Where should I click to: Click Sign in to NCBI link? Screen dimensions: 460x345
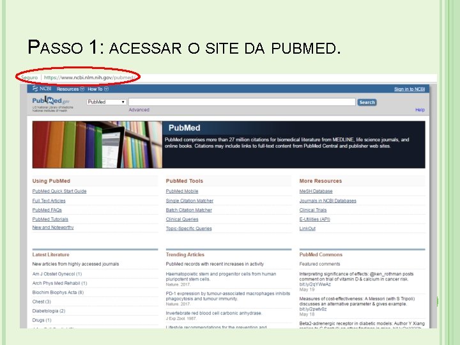[x=410, y=89]
